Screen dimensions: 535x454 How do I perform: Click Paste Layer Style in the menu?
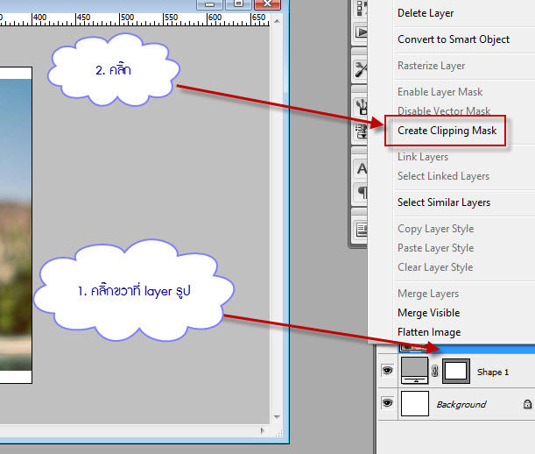[436, 248]
